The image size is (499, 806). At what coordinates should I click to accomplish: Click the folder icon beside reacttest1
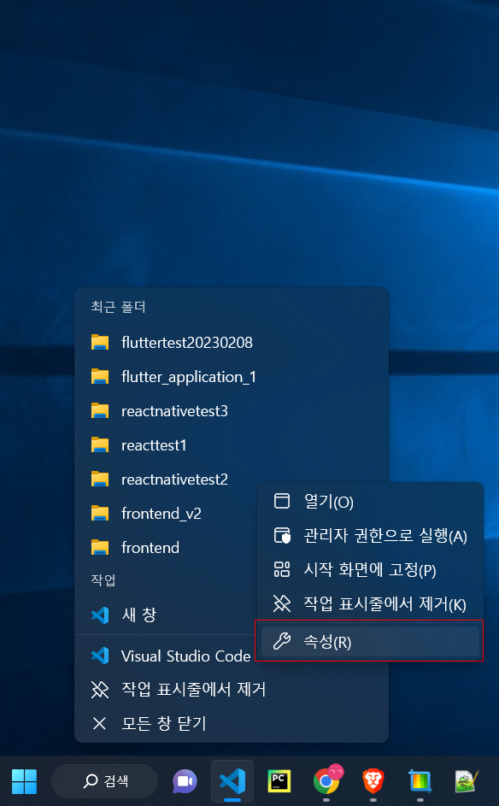tap(100, 445)
